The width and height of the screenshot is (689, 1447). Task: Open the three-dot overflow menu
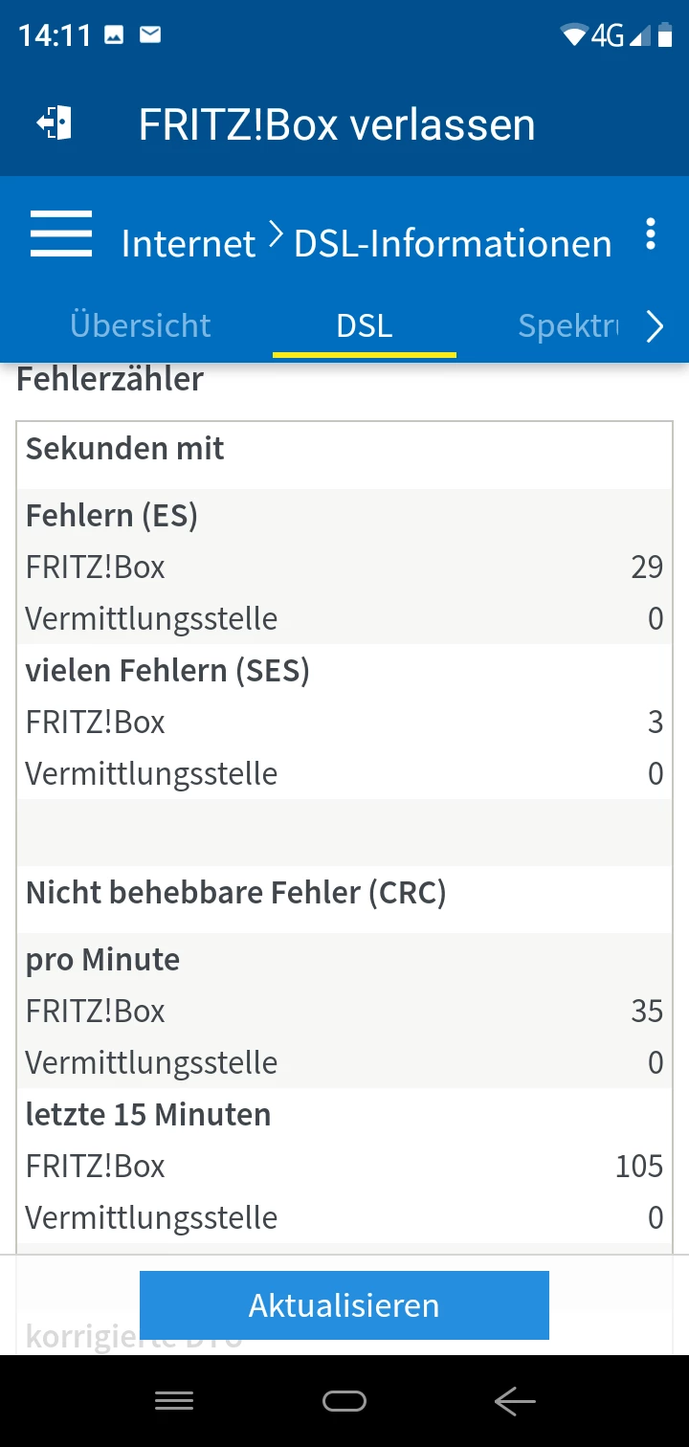pyautogui.click(x=651, y=234)
